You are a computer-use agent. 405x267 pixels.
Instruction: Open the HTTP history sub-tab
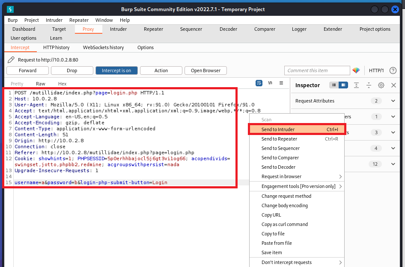[57, 47]
